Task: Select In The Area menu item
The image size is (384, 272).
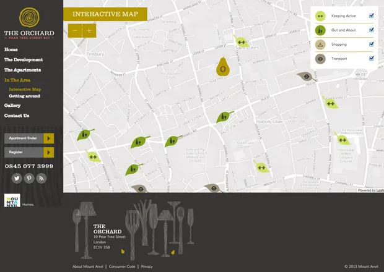Action: coord(17,80)
